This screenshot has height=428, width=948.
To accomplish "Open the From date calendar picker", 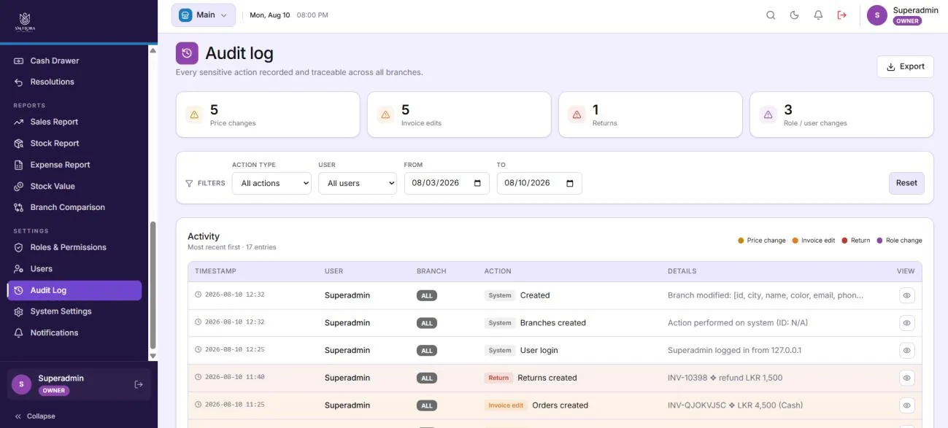I will coord(477,183).
